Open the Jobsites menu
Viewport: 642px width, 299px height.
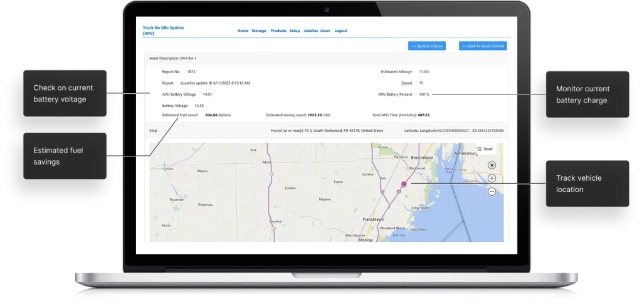tap(310, 31)
